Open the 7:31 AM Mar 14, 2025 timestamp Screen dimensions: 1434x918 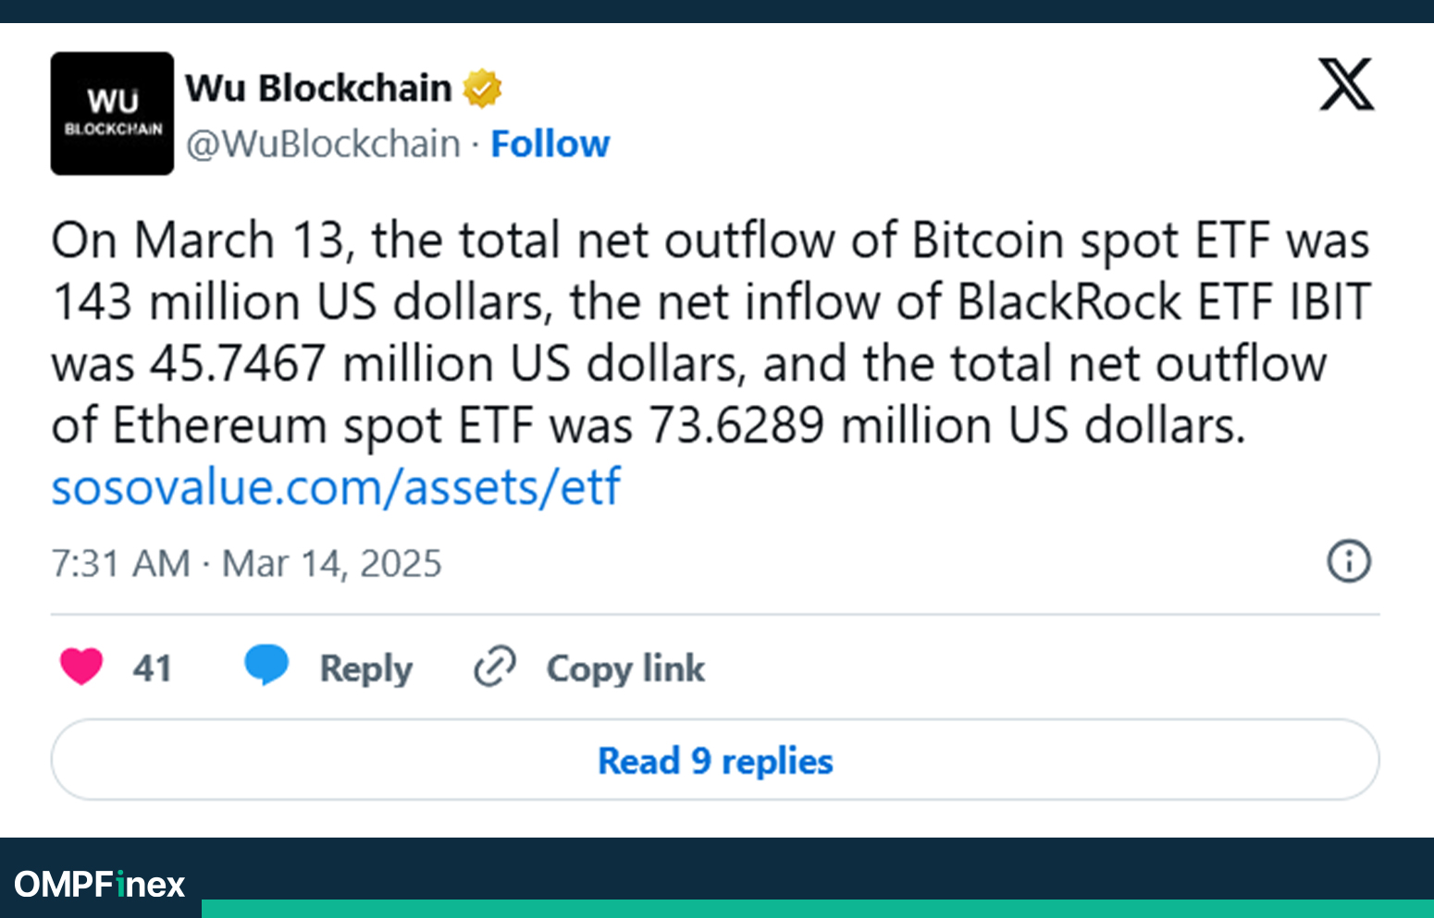pyautogui.click(x=246, y=563)
